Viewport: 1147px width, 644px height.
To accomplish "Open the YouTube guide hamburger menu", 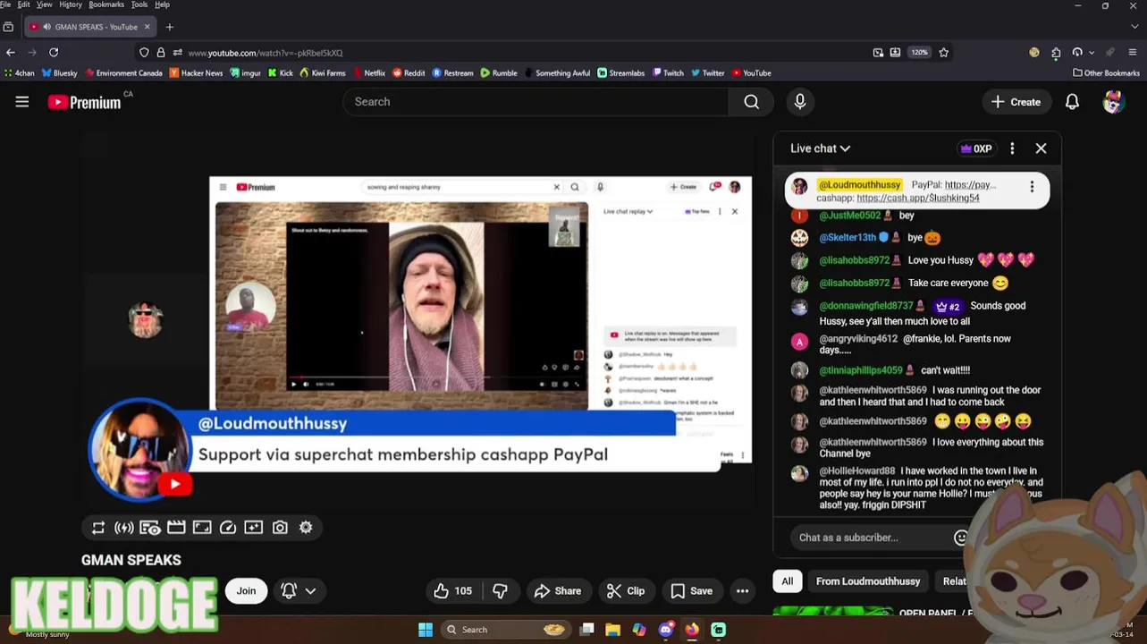I will [22, 102].
